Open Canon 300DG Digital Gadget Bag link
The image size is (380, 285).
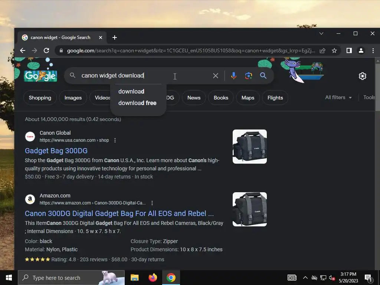[x=119, y=213]
